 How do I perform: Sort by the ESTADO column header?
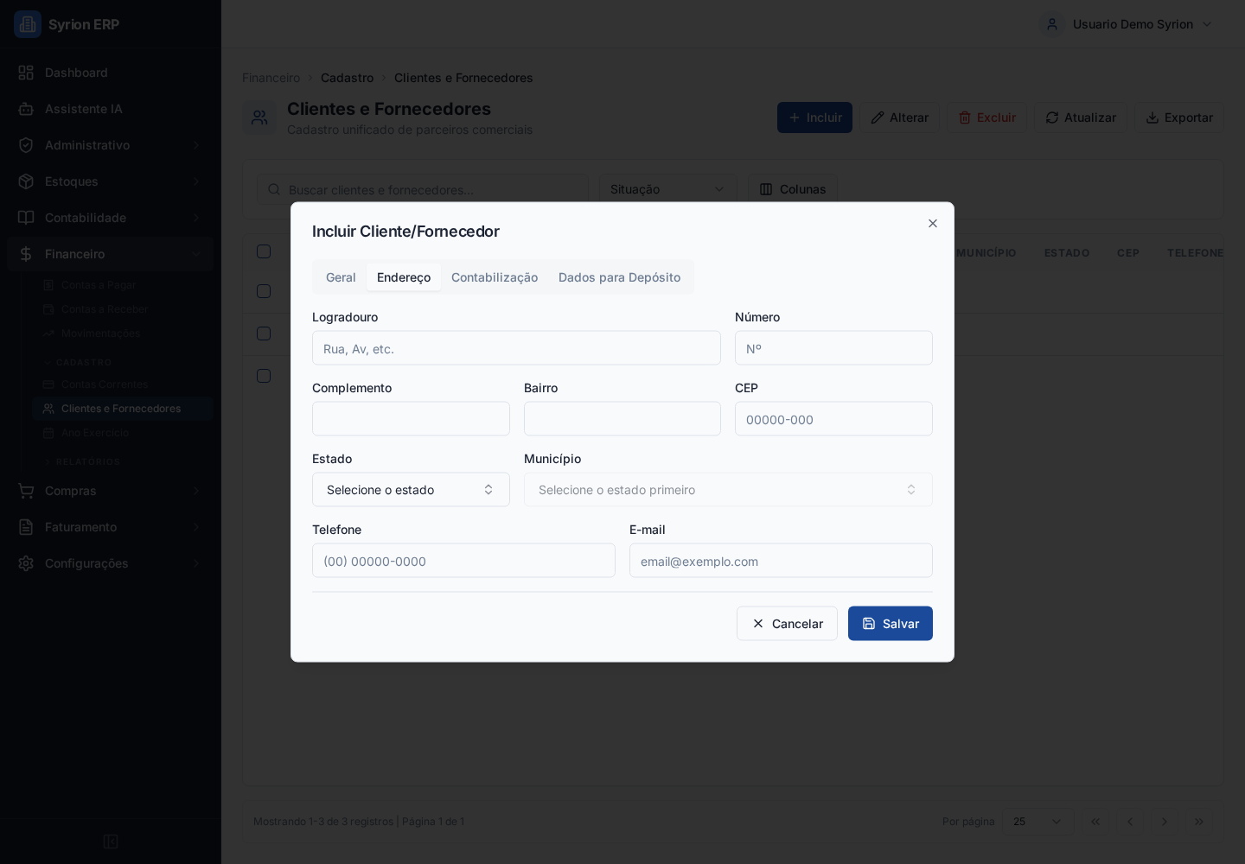1067,253
